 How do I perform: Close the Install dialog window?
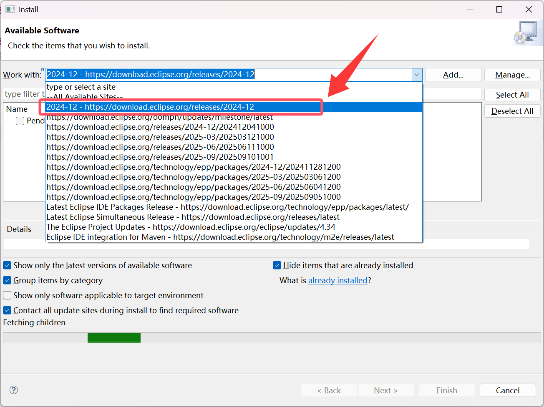pyautogui.click(x=529, y=9)
